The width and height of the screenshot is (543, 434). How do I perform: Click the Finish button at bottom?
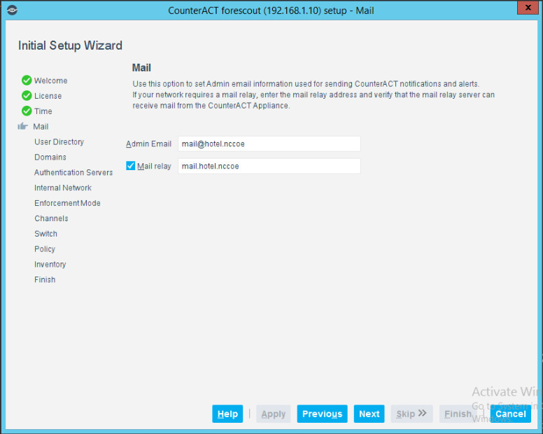pyautogui.click(x=458, y=414)
